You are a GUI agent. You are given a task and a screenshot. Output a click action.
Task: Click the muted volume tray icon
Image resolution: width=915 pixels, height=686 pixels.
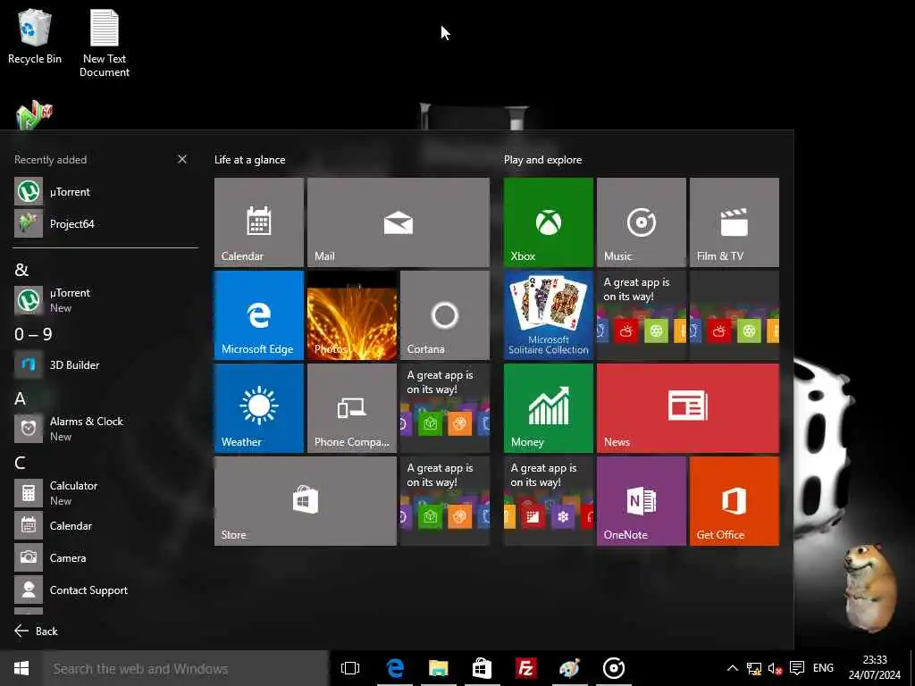[x=775, y=668]
